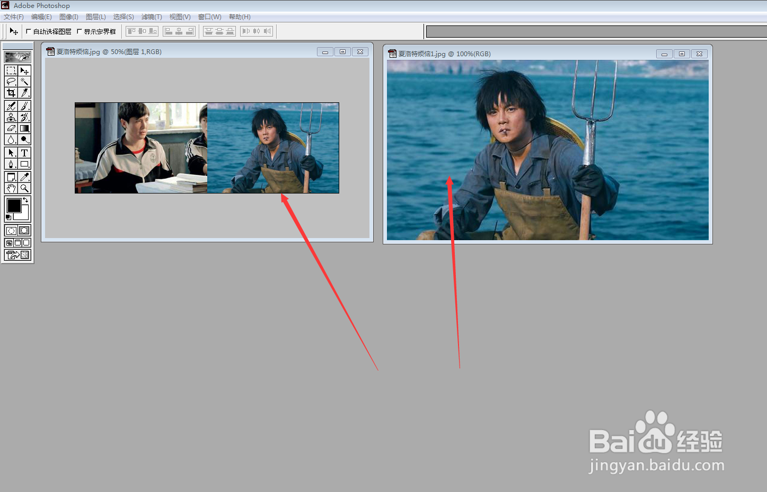Open the 帮助(H) menu
This screenshot has width=767, height=492.
click(240, 17)
